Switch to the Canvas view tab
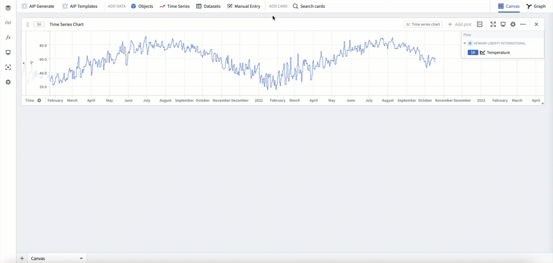This screenshot has width=553, height=263. [x=509, y=6]
